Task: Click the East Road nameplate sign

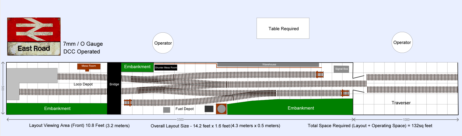Action: [x=34, y=49]
